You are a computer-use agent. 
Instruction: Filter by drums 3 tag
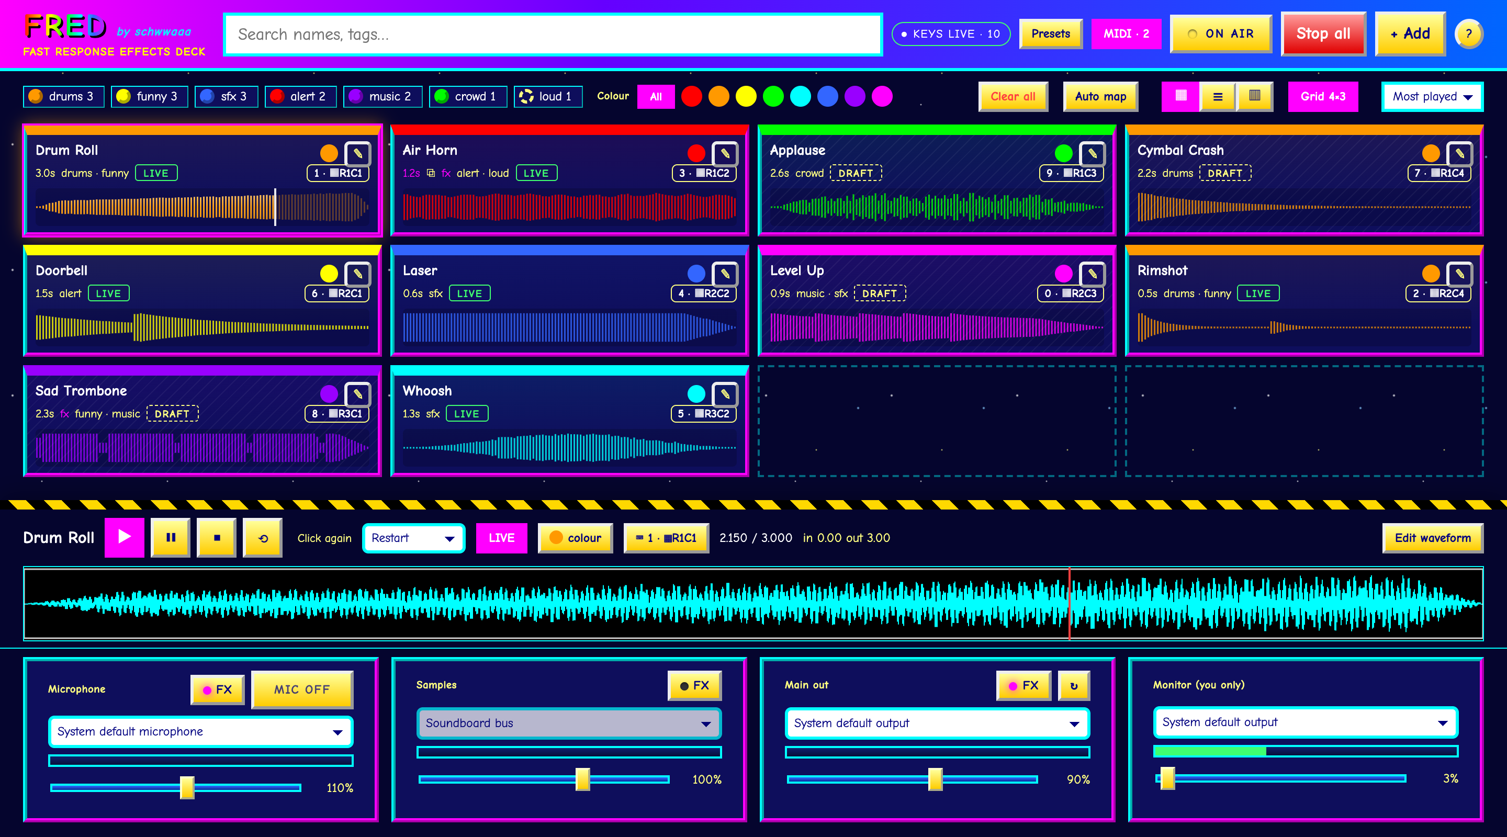click(x=64, y=96)
